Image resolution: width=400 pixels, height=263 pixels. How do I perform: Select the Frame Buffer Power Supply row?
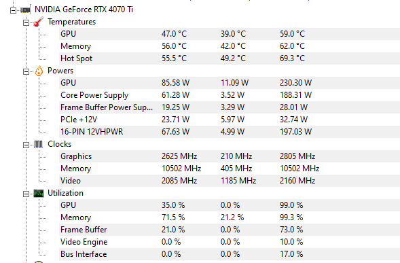[230, 107]
